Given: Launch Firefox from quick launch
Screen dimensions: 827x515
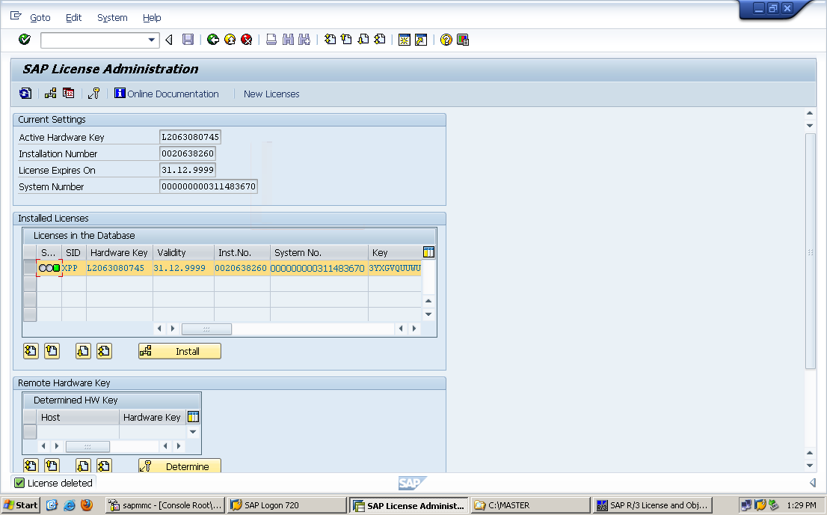Looking at the screenshot, I should coord(87,505).
